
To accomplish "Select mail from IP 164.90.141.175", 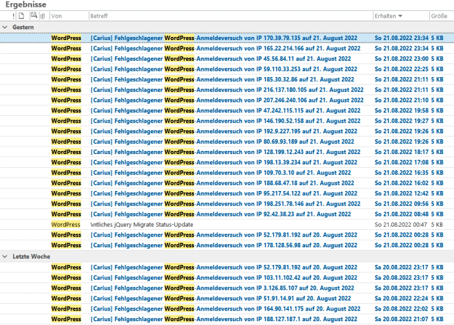I will click(x=227, y=309).
